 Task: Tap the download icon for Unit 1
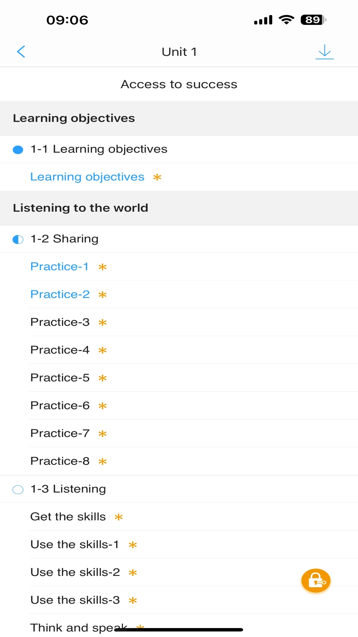324,52
